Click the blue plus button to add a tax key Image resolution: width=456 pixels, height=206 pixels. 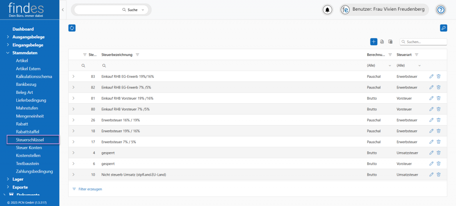click(x=374, y=41)
